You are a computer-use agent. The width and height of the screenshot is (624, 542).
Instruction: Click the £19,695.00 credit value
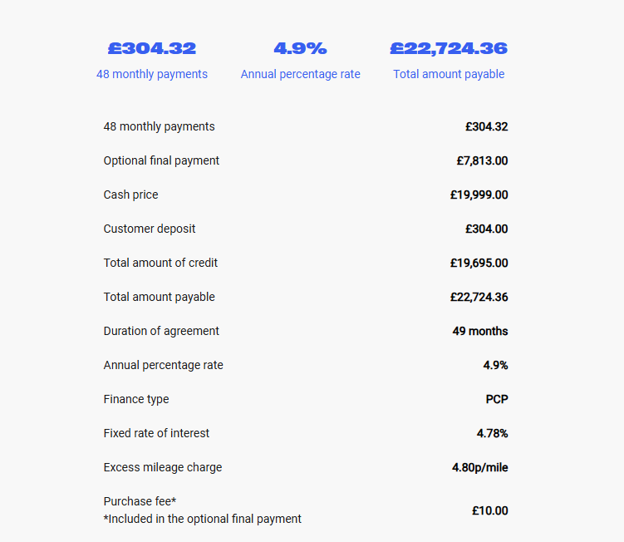pos(479,263)
